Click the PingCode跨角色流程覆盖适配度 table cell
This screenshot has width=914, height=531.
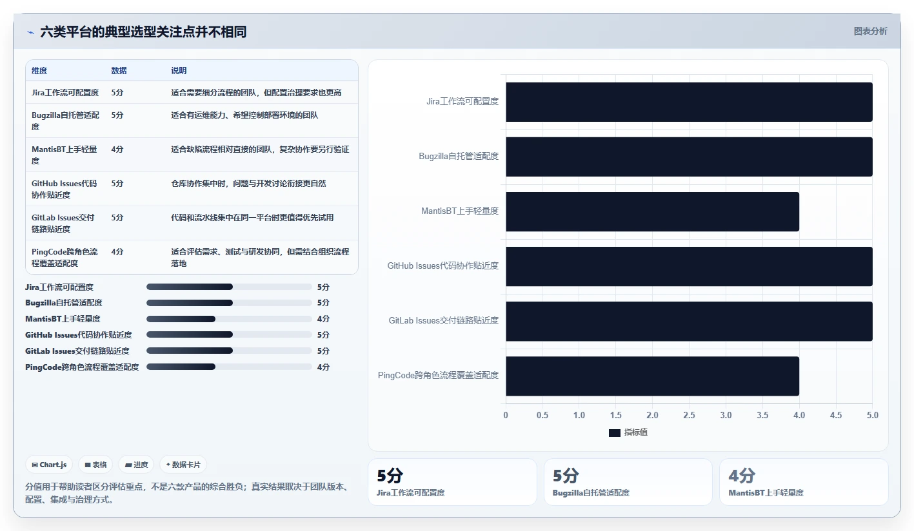65,258
